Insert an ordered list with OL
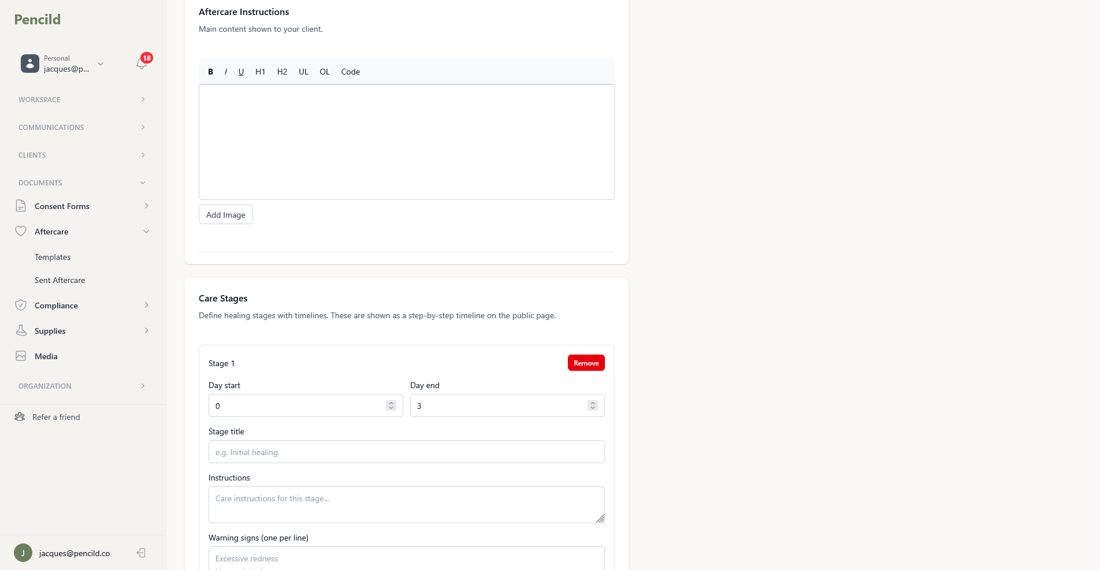The image size is (1100, 570). 324,72
